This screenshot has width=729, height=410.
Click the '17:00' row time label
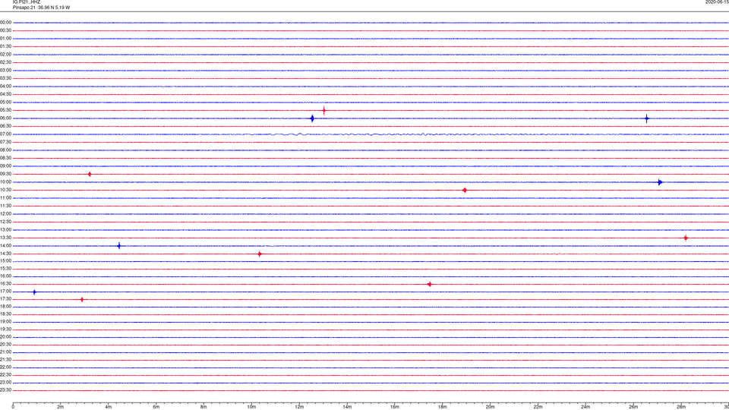[x=5, y=292]
